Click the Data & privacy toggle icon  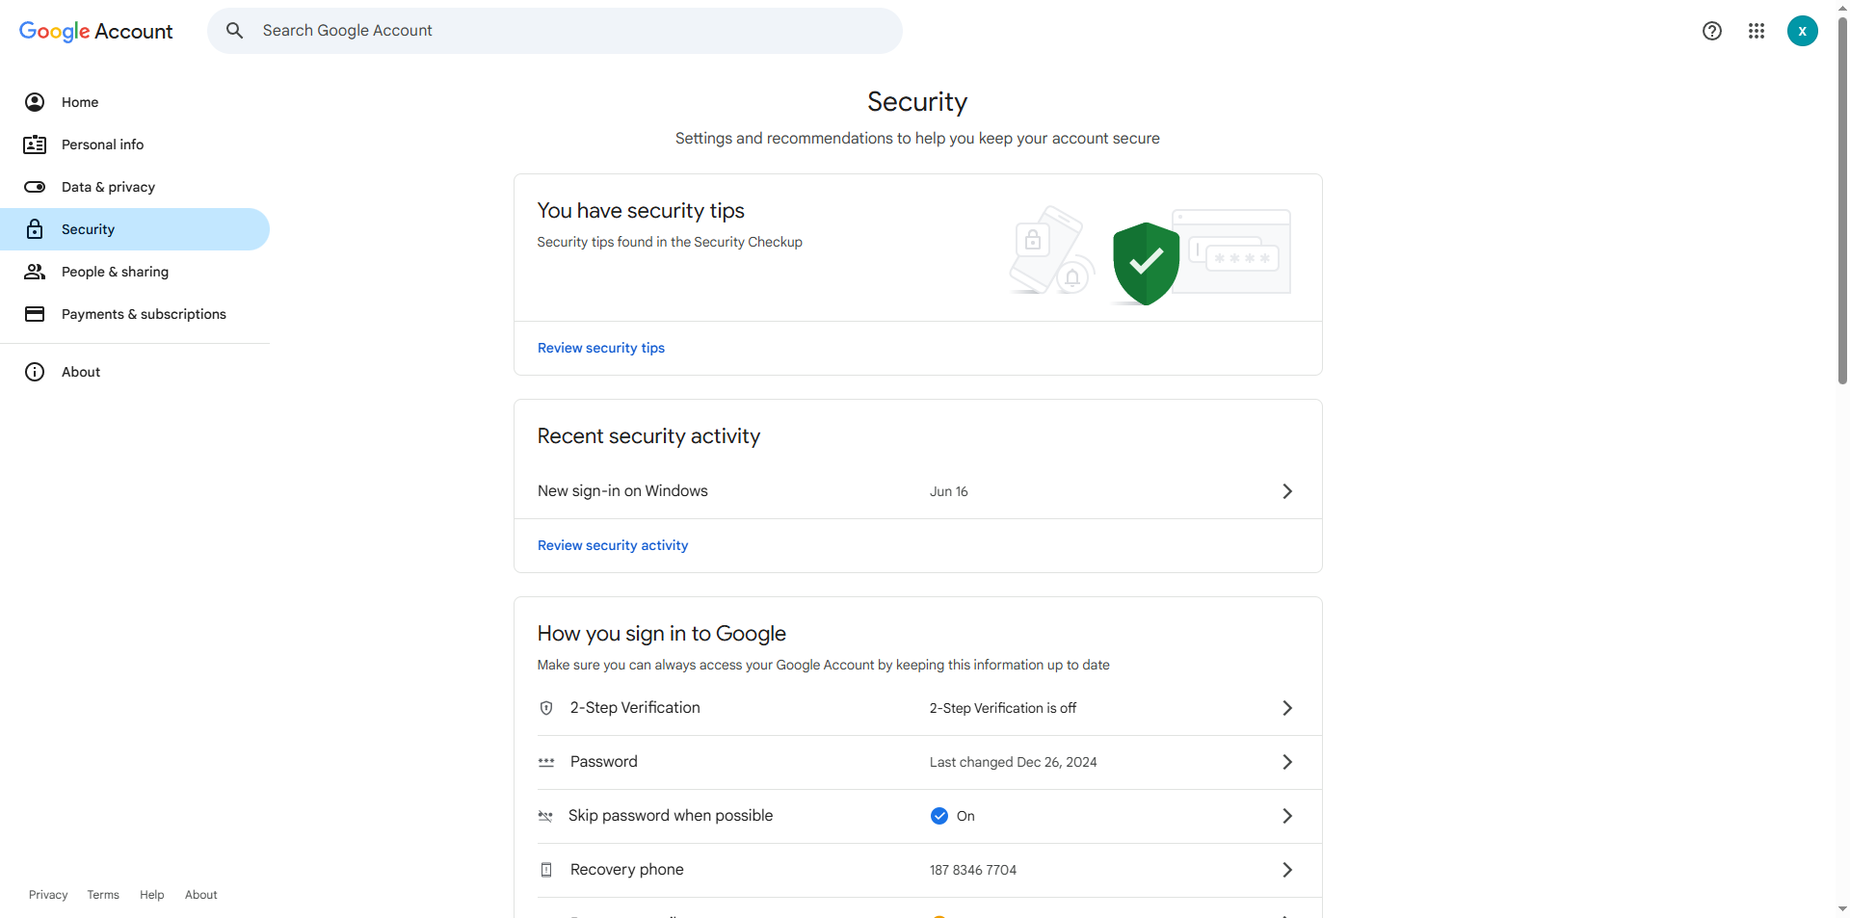tap(35, 187)
